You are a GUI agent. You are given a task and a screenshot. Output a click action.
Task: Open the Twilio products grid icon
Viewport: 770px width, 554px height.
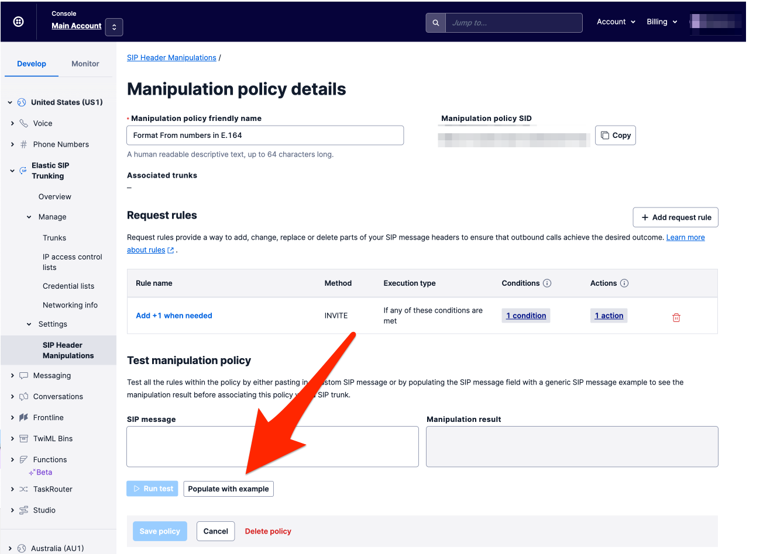(x=18, y=21)
